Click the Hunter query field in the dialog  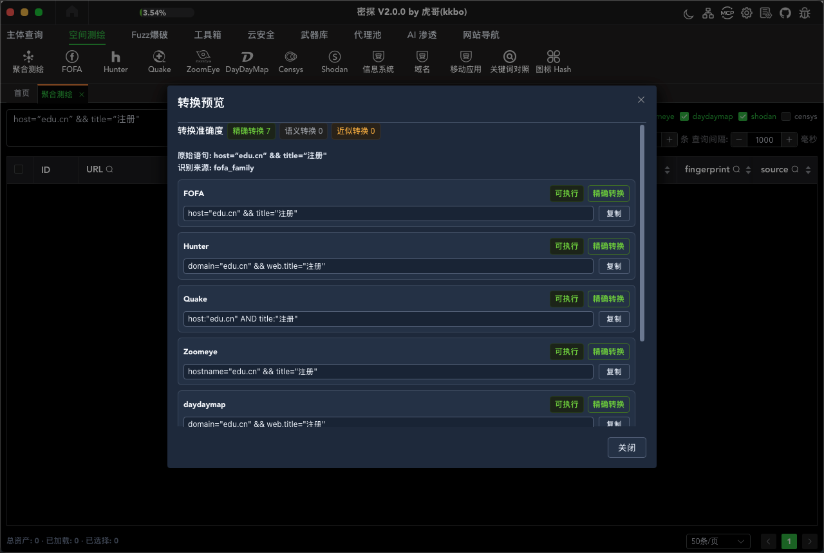pyautogui.click(x=388, y=266)
